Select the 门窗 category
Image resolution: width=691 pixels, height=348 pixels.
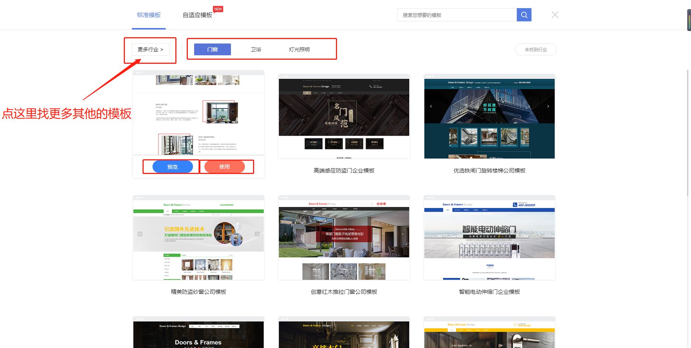click(x=212, y=49)
